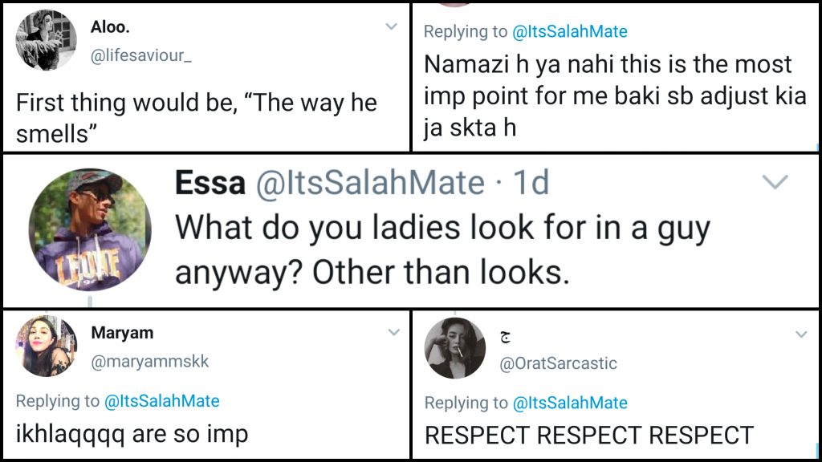This screenshot has height=462, width=822.
Task: Click the "RESPECT RESPECT RESPECT" tweet text
Action: coord(588,436)
